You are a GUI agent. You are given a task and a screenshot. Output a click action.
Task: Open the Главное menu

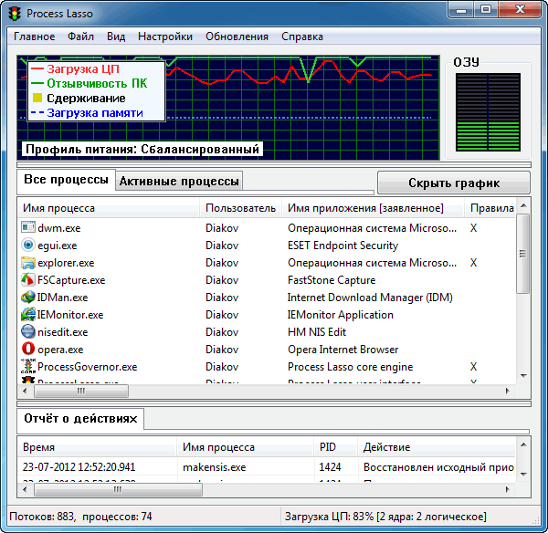[34, 37]
